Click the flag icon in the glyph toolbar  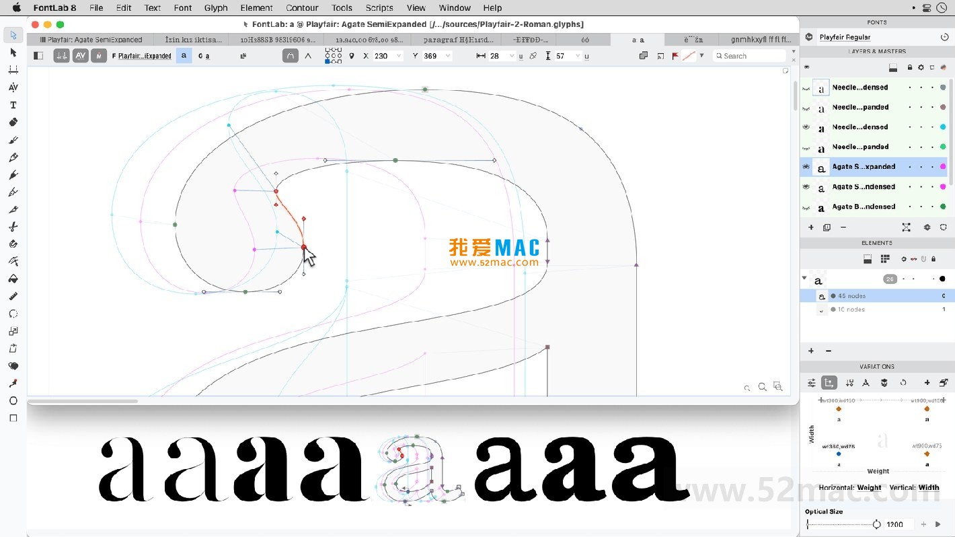[x=676, y=56]
